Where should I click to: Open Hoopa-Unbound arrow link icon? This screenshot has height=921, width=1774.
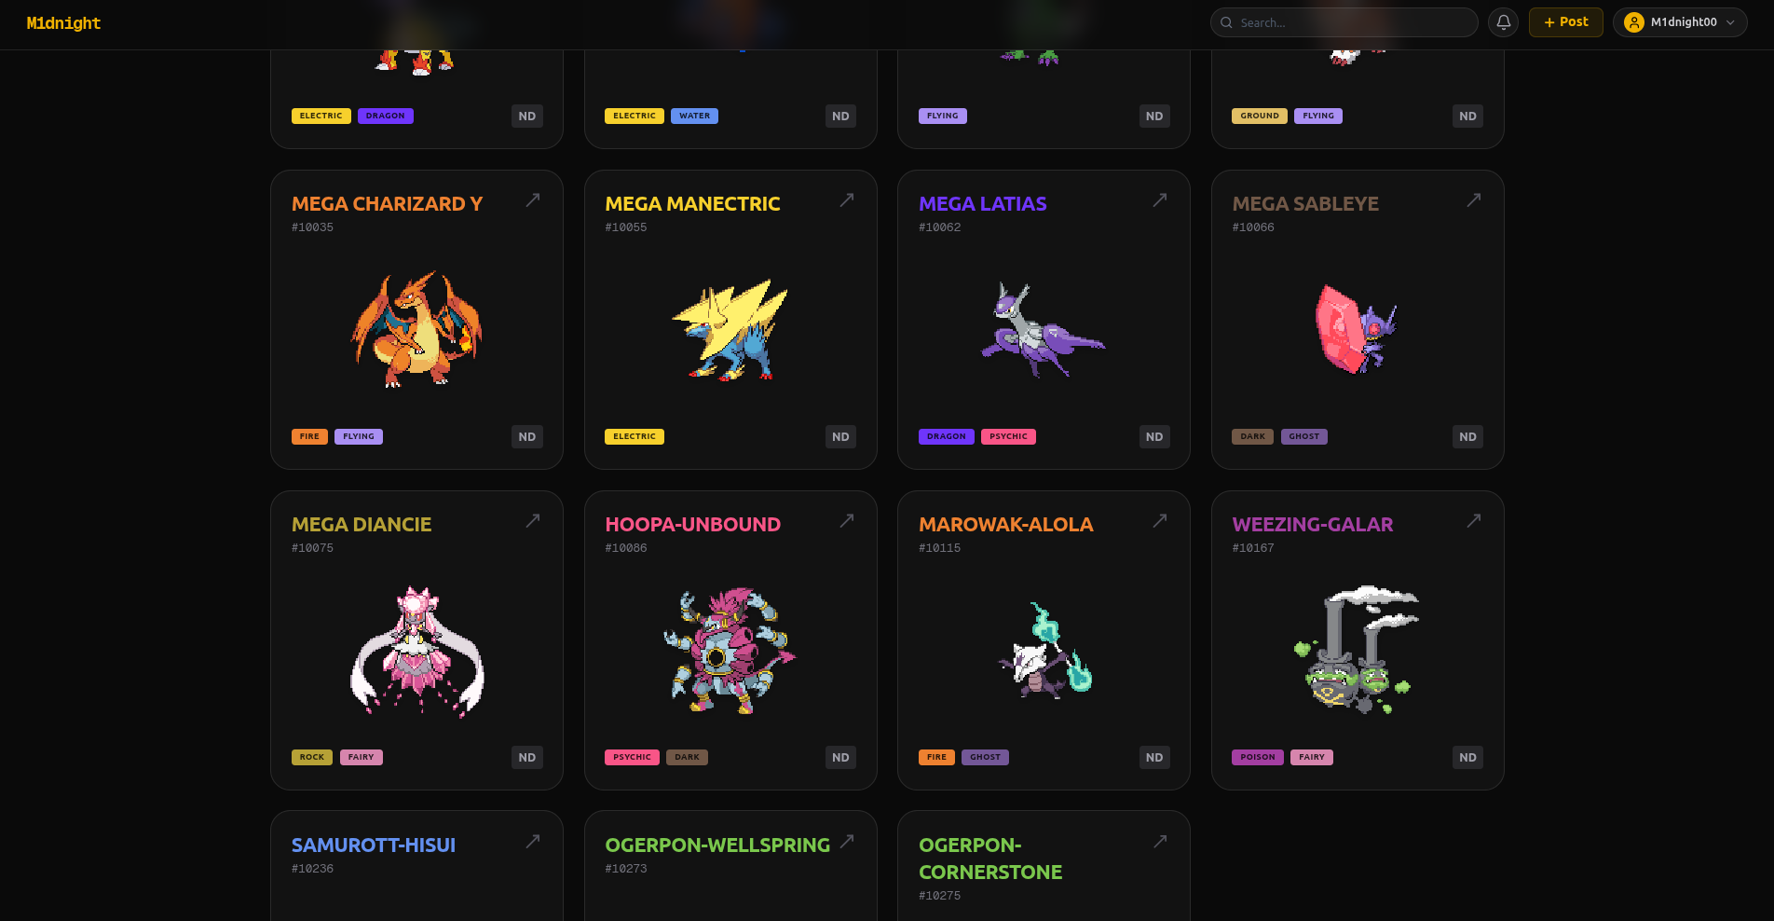click(847, 520)
